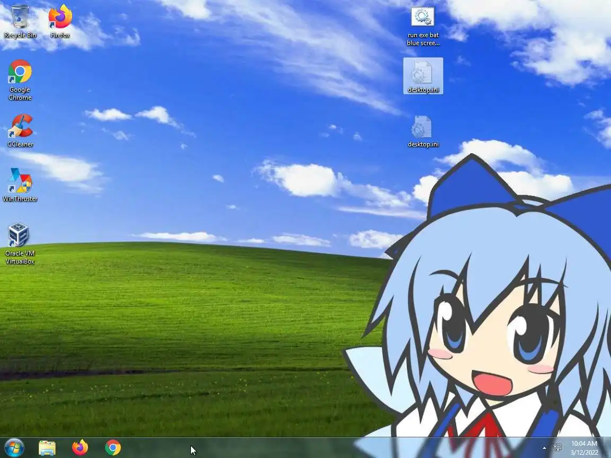
Task: Select the 'run exe bat blue scree...' file
Action: tap(423, 27)
